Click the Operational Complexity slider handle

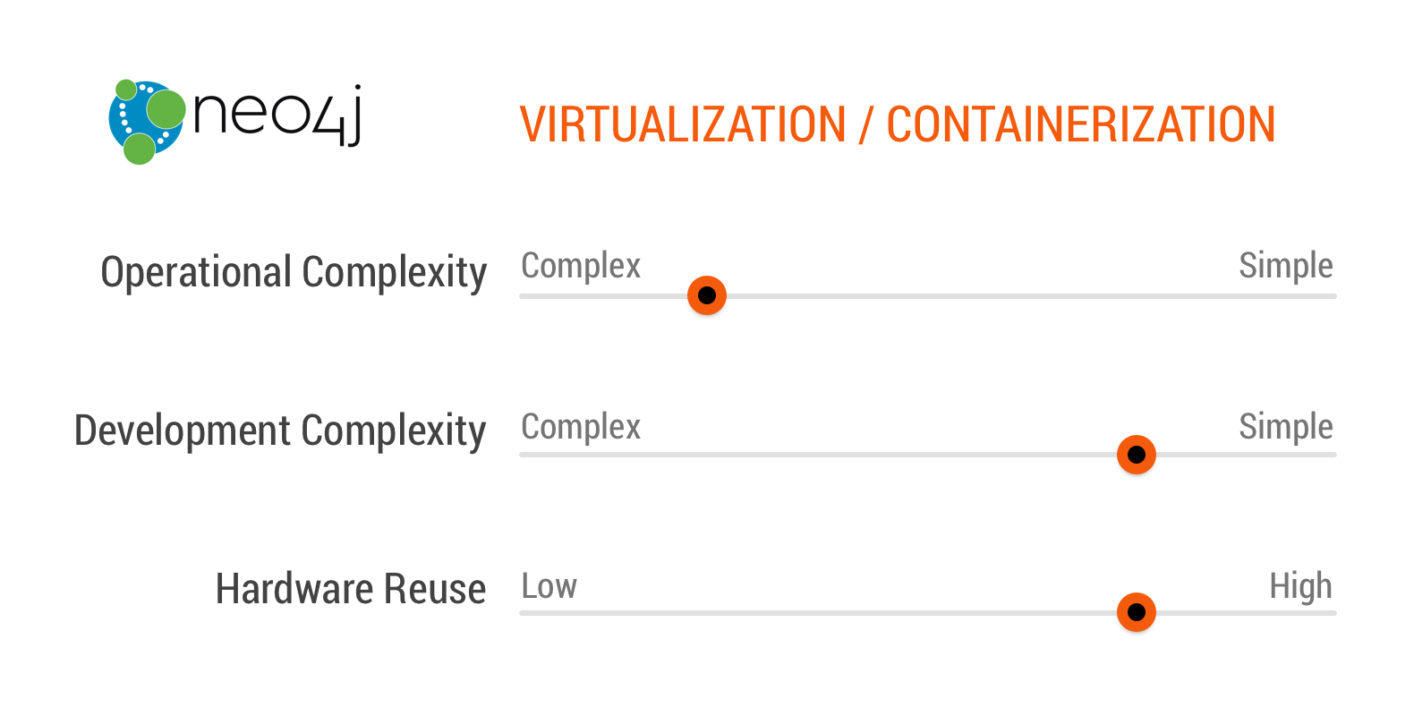click(x=707, y=295)
